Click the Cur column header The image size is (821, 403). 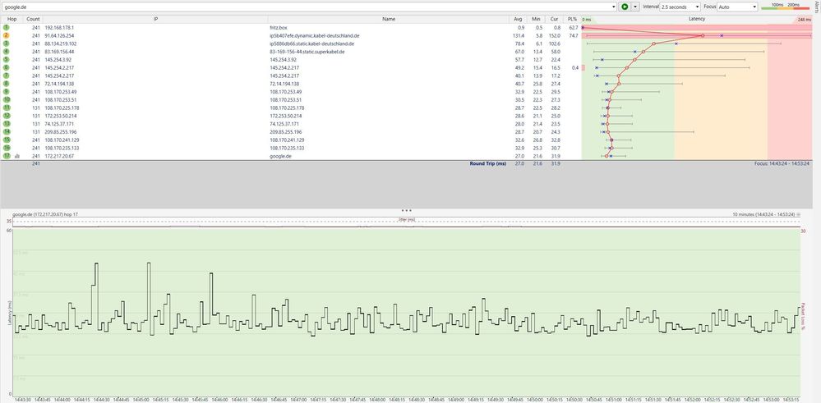click(554, 19)
